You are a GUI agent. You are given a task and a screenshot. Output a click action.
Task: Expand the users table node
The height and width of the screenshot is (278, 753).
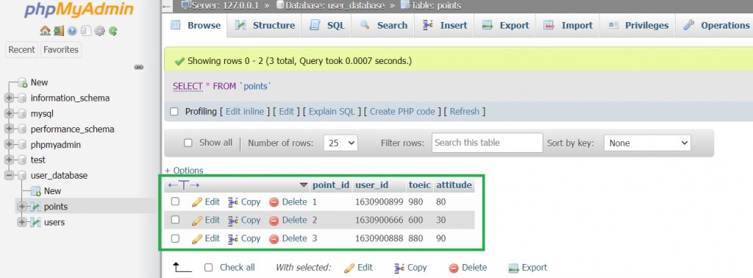coord(21,222)
